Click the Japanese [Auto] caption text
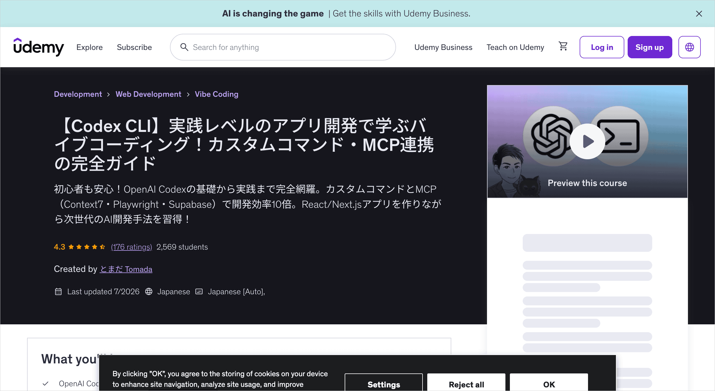Image resolution: width=715 pixels, height=391 pixels. [236, 292]
